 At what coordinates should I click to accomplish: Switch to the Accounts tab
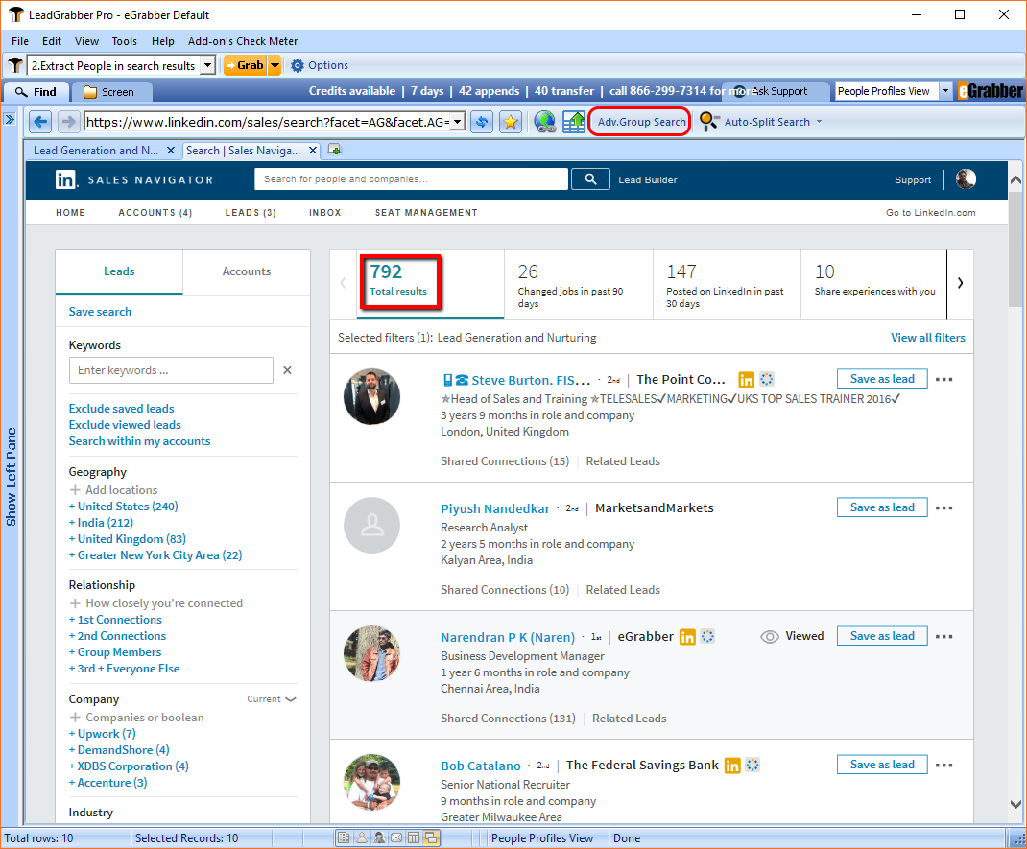(247, 271)
